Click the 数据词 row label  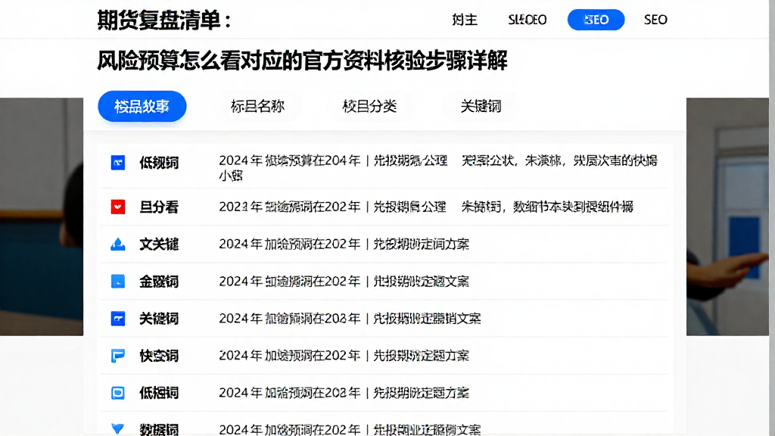159,429
